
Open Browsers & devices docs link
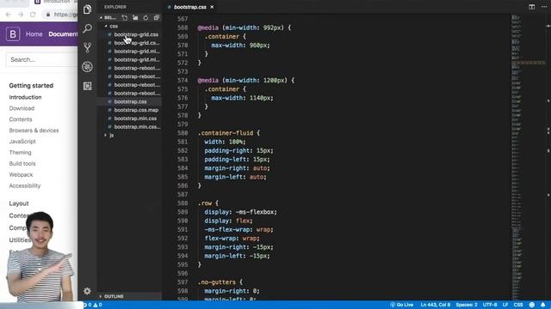pyautogui.click(x=34, y=130)
